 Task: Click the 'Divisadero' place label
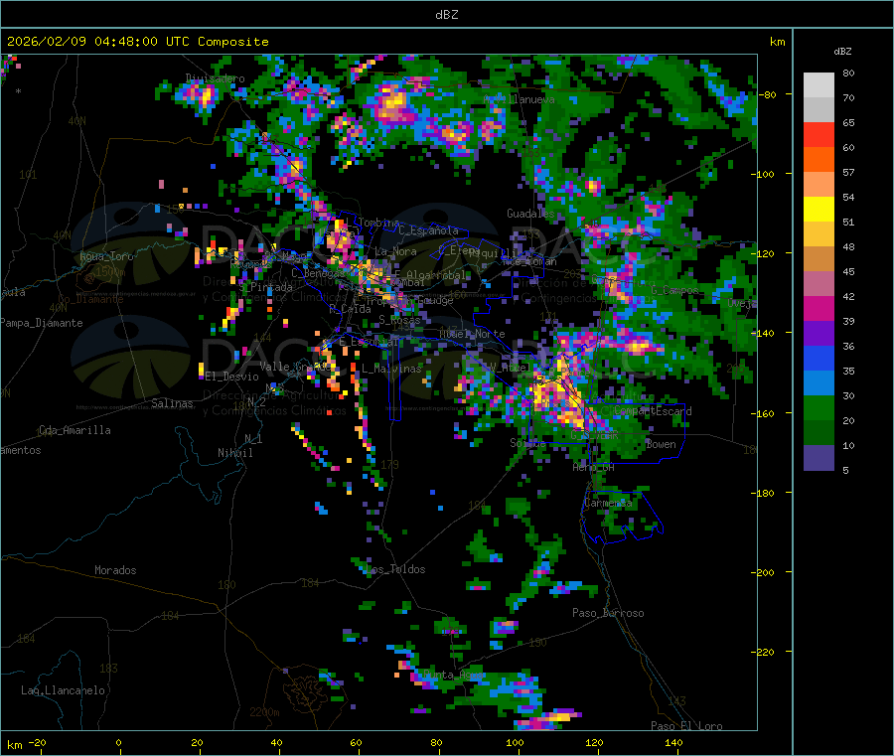(x=215, y=78)
